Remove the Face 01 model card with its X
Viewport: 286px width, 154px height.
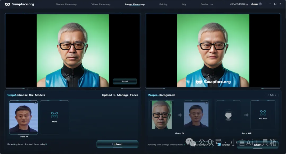pos(36,103)
